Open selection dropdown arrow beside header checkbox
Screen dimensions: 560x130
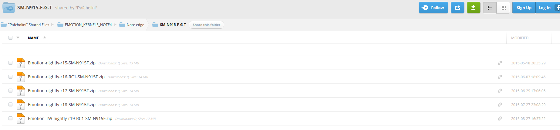pyautogui.click(x=18, y=38)
